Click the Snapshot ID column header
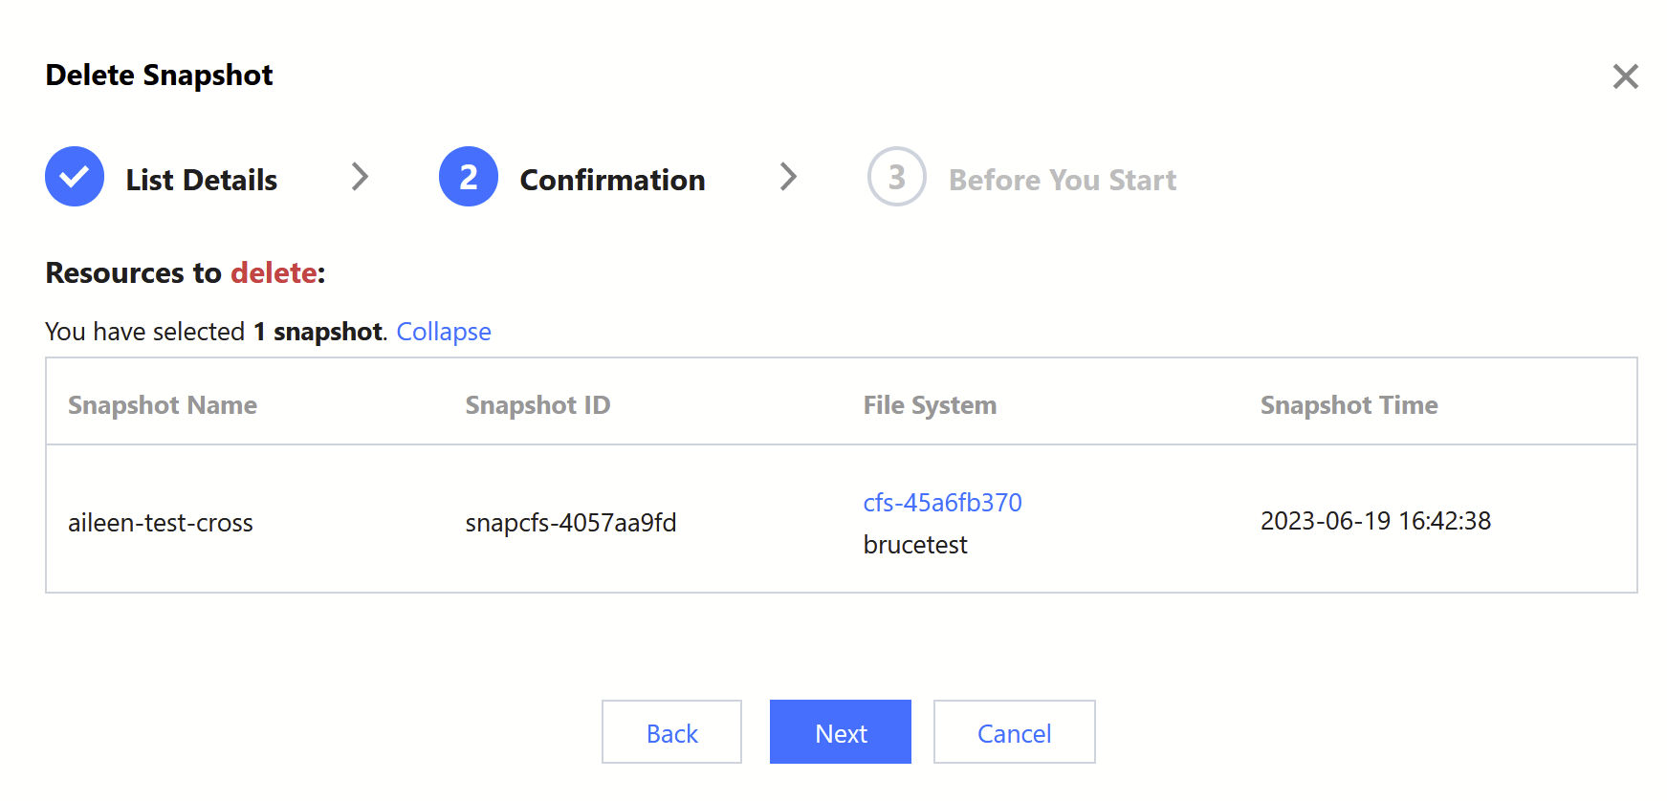Image resolution: width=1667 pixels, height=801 pixels. point(537,405)
